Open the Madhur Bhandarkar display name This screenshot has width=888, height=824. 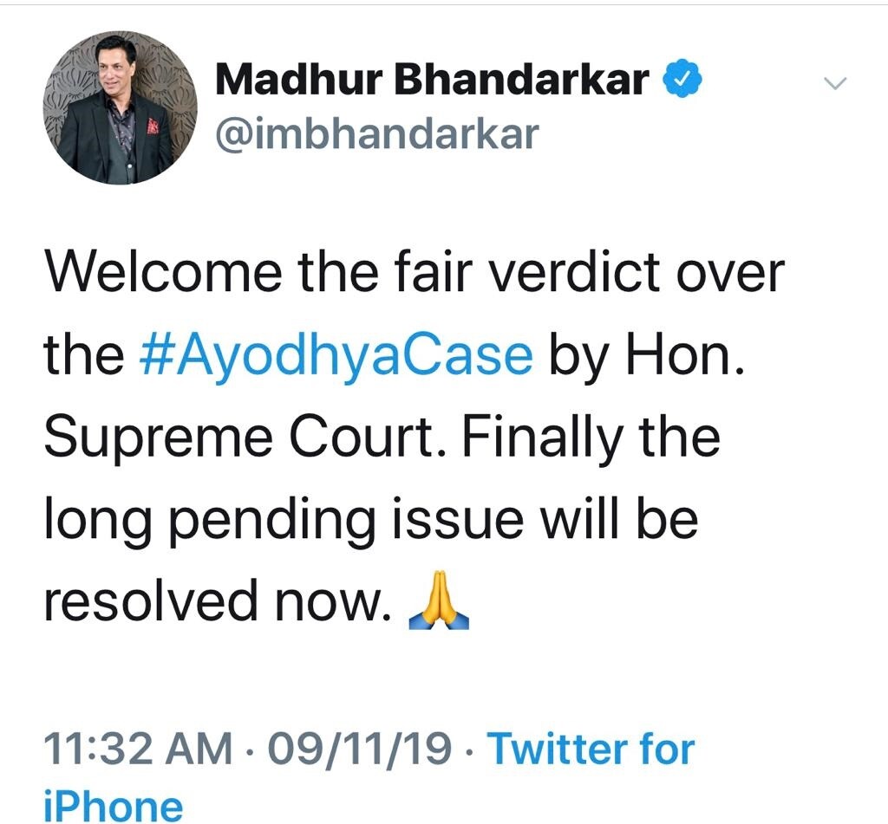pos(432,79)
